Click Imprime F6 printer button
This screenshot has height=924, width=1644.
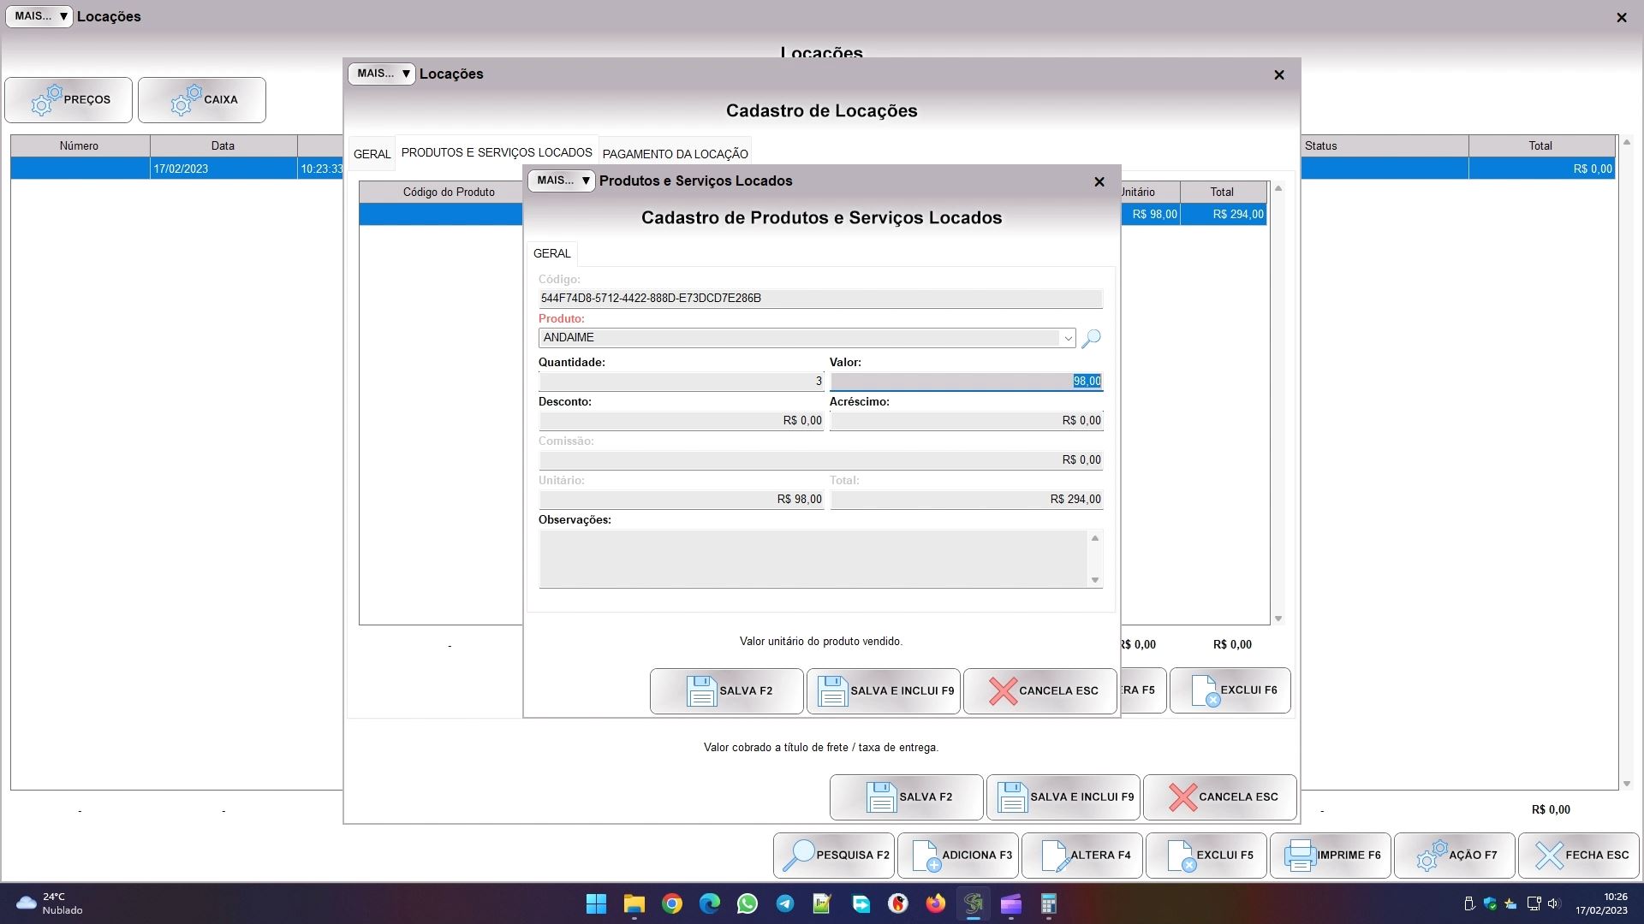[x=1330, y=856]
